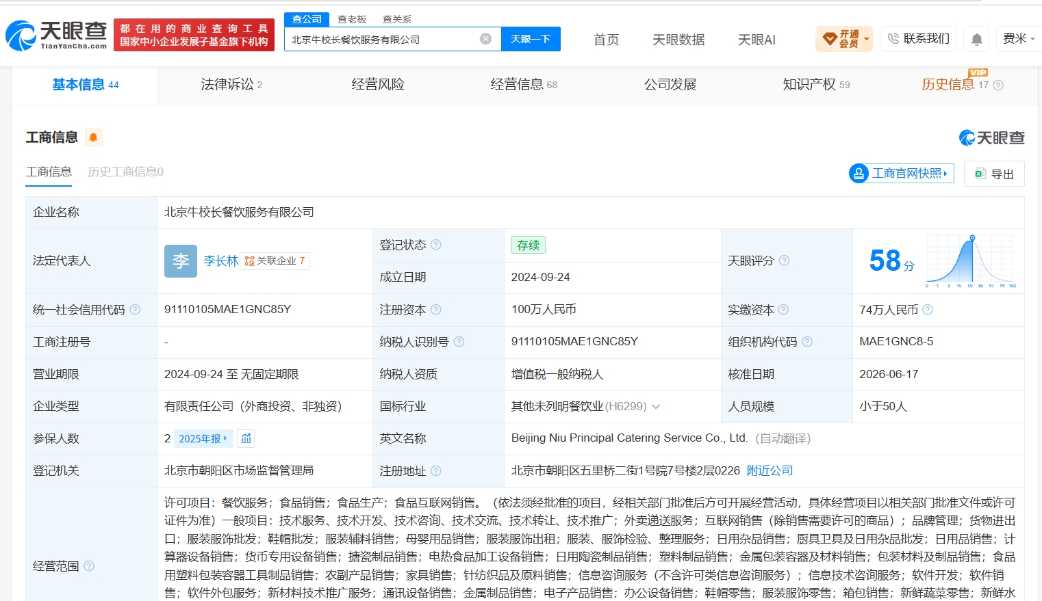
Task: Click the question icon beside 历史信息
Action: click(998, 85)
